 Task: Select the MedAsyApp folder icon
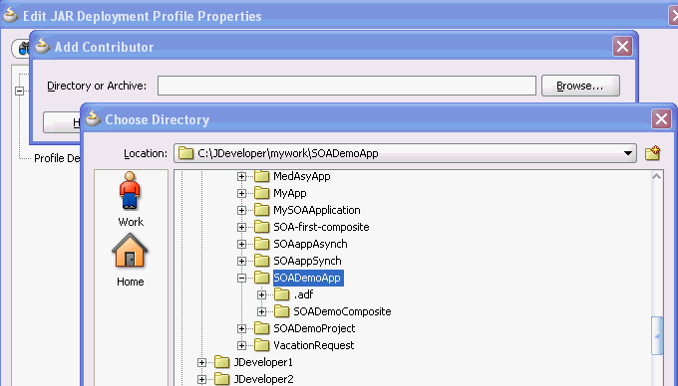coord(261,176)
